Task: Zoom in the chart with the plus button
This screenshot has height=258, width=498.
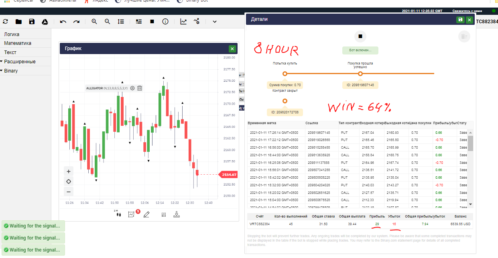Action: coord(69,171)
